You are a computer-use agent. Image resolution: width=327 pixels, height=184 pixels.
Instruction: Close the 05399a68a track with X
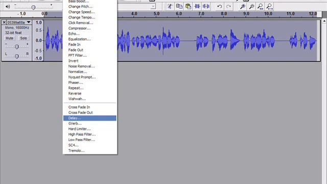[x=4, y=22]
